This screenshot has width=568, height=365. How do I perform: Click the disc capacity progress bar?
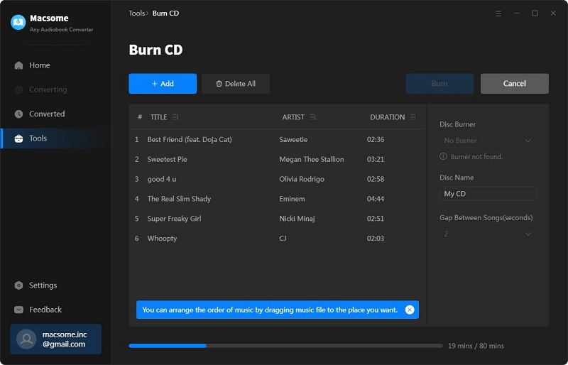[285, 346]
